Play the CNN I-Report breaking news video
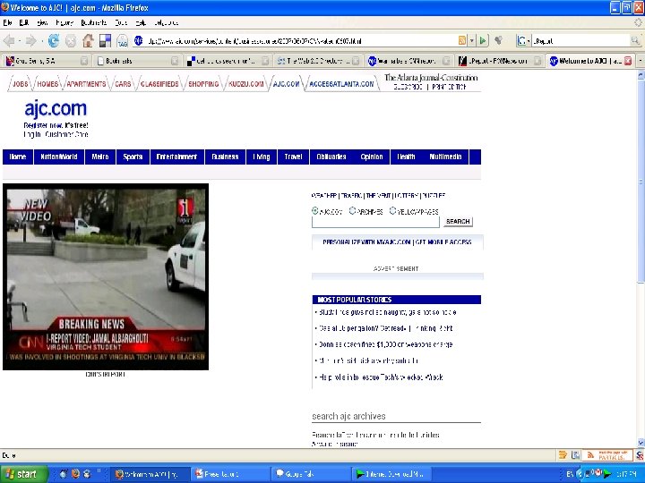The image size is (645, 483). 106,276
